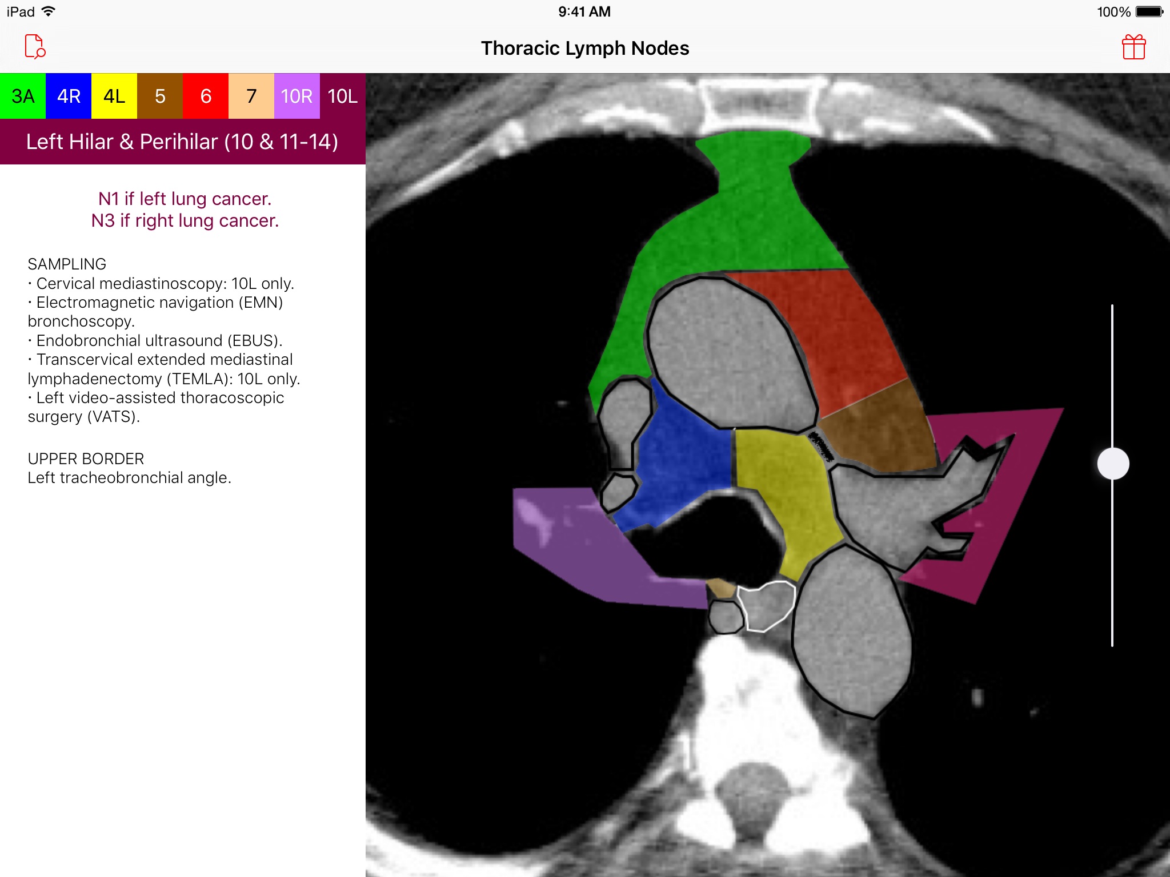Select the green 3A station tab

pos(23,96)
